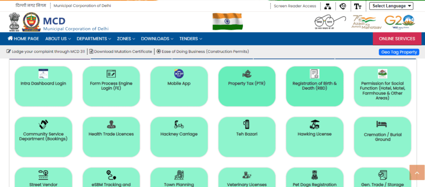Click the Birth & Death certificate icon
Viewport: 425px width, 187px height.
315,73
